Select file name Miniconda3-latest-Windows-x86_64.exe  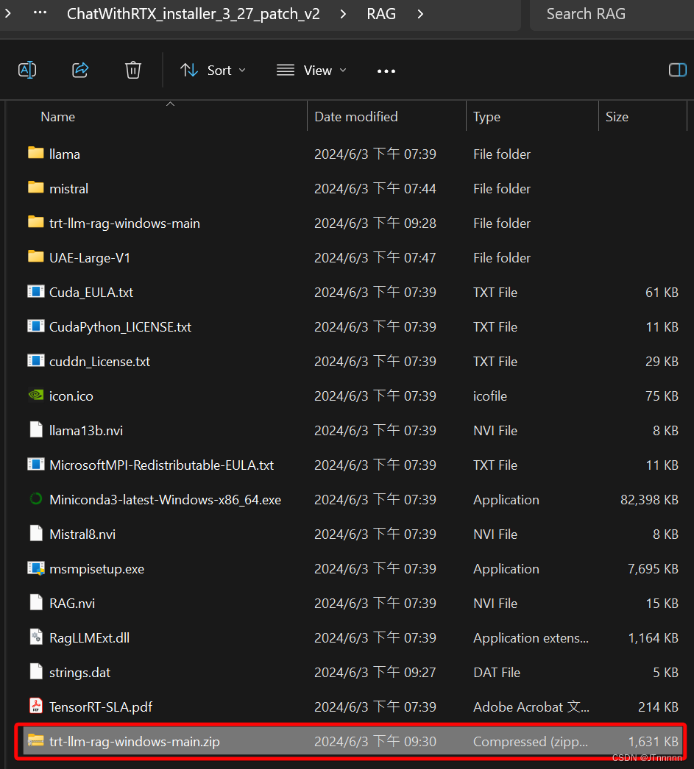coord(166,500)
